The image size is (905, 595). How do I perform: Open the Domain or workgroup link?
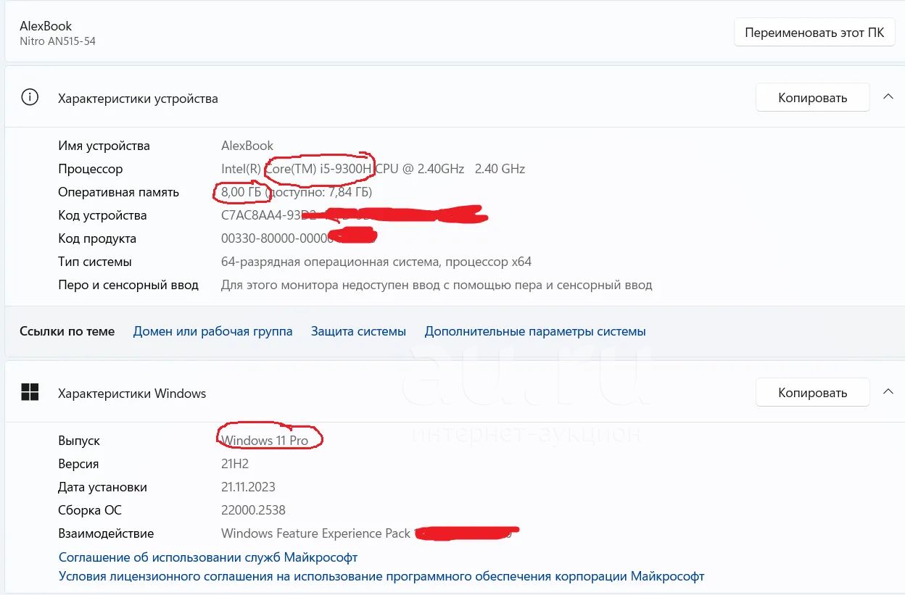tap(212, 331)
